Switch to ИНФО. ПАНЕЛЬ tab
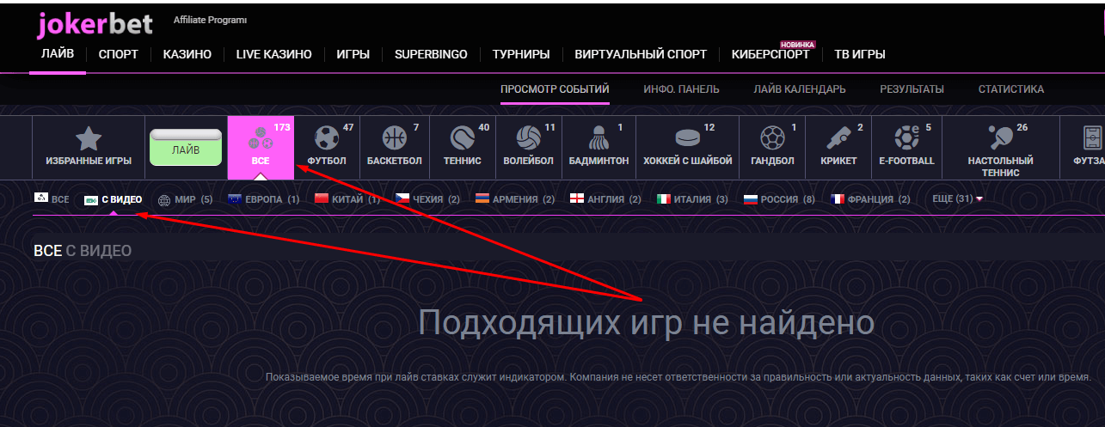 (681, 88)
